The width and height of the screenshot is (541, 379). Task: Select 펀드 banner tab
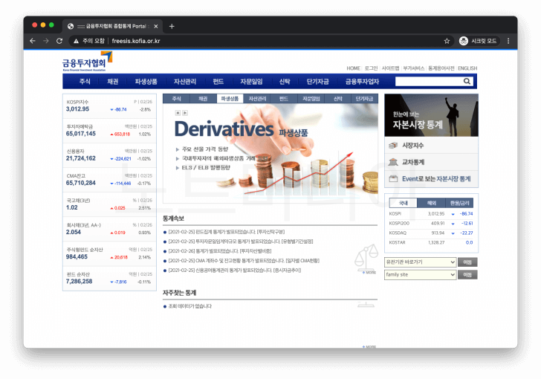(x=284, y=99)
